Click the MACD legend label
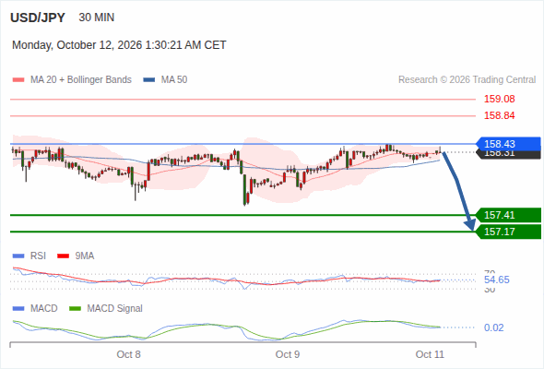 (x=43, y=309)
